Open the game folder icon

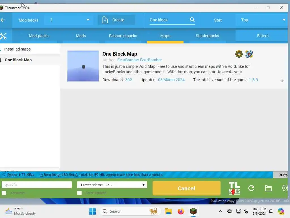[268, 188]
